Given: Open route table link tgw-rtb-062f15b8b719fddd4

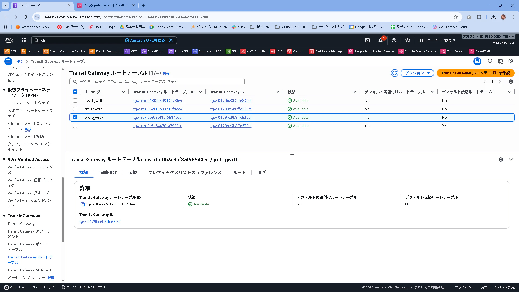Looking at the screenshot, I should click(x=158, y=109).
